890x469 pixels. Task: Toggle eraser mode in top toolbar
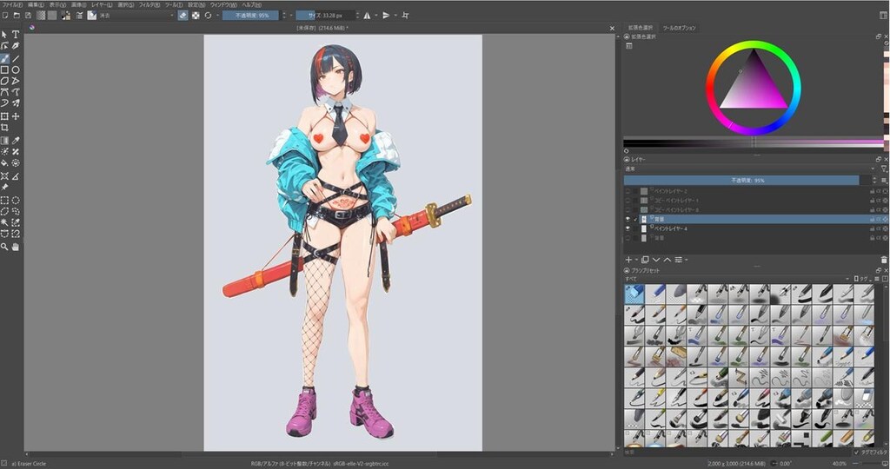183,16
